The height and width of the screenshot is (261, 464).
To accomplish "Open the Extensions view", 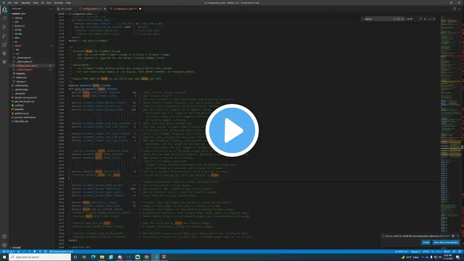I will (4, 45).
